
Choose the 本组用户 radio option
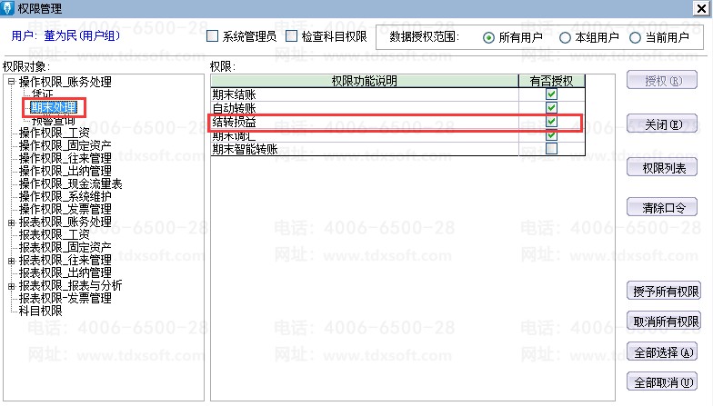click(x=565, y=38)
